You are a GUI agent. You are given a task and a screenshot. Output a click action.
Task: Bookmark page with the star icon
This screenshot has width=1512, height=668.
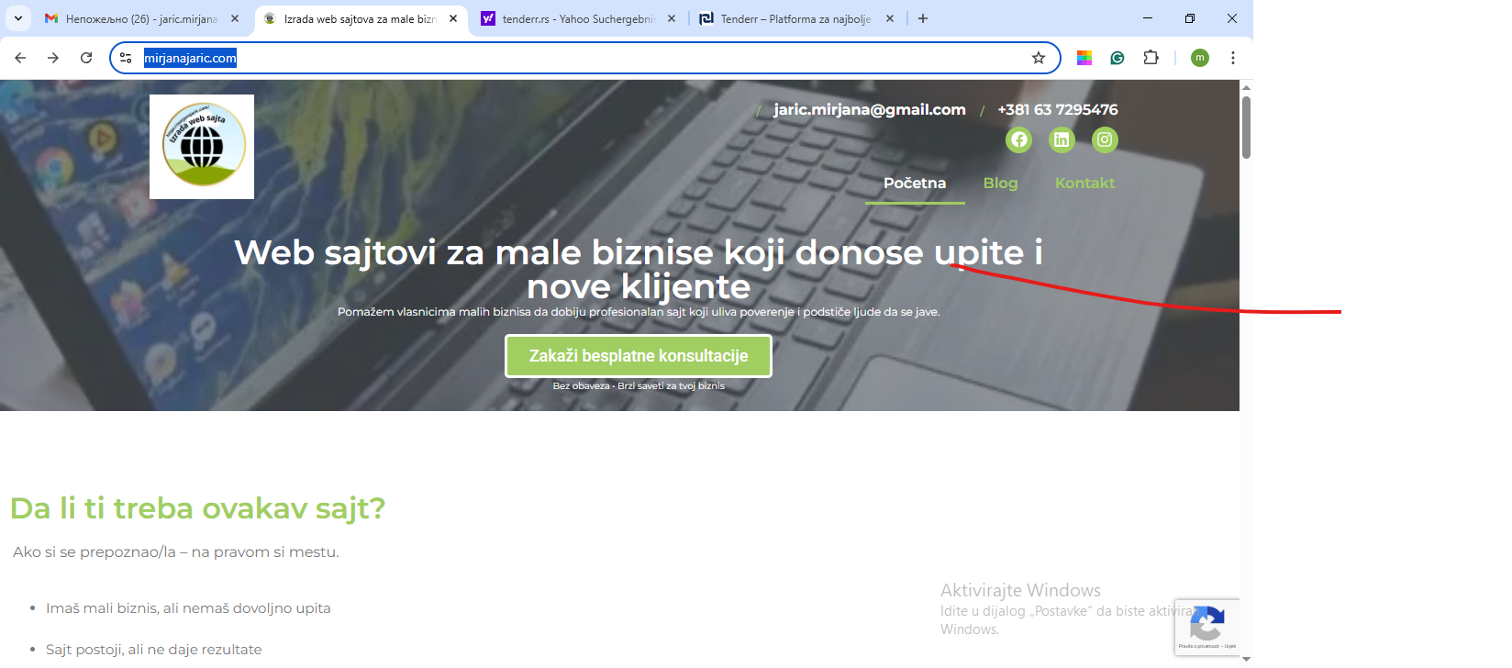tap(1039, 58)
